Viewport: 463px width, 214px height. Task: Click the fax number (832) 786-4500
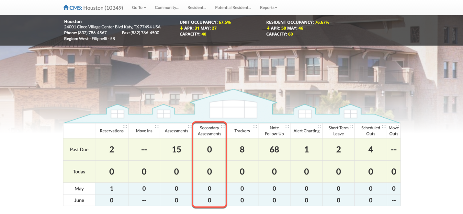145,33
